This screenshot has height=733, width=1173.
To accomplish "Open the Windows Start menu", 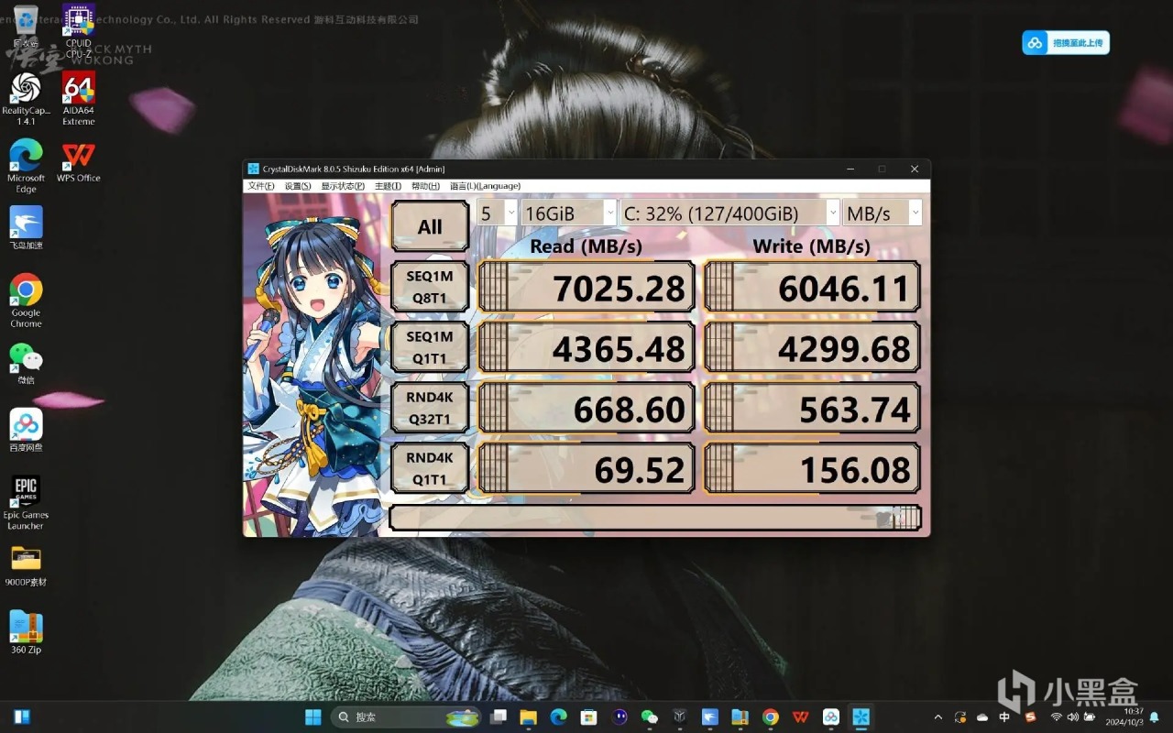I will 313,717.
